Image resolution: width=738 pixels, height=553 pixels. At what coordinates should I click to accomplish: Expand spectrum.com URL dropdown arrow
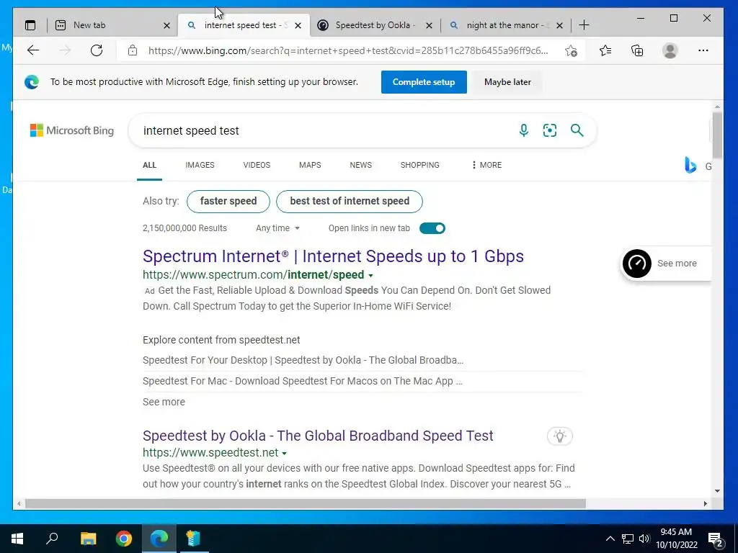point(371,276)
